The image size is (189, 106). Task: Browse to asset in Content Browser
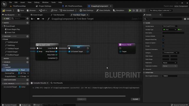point(31,11)
